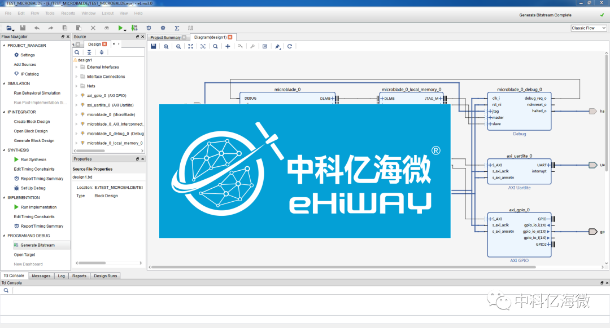Expand the External Interfaces tree node
610x328 pixels.
click(76, 67)
